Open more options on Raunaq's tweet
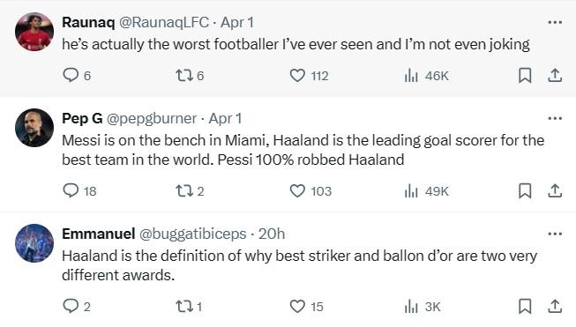This screenshot has height=327, width=576. (555, 22)
